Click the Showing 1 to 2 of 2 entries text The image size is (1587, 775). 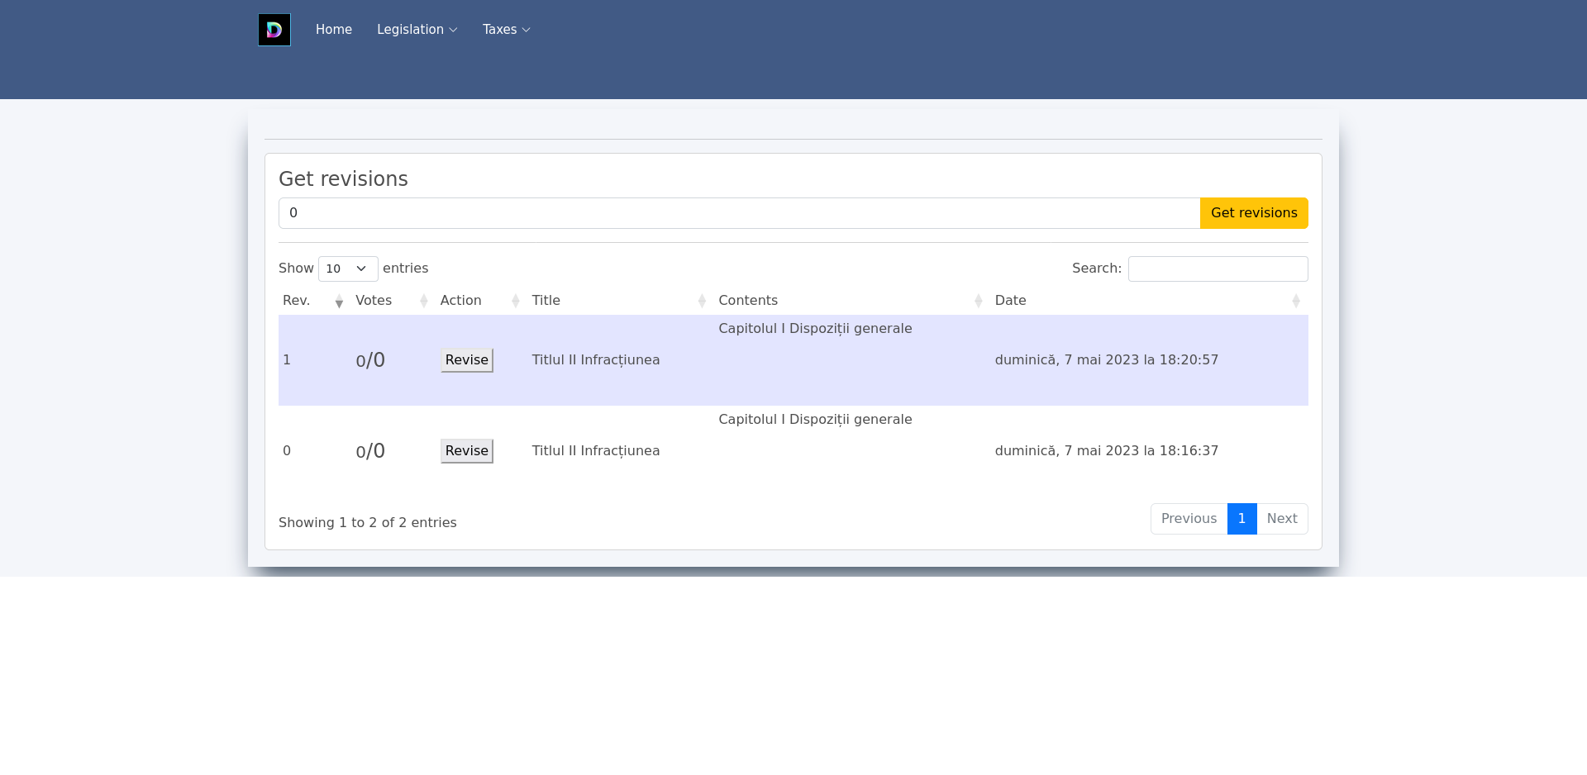[368, 523]
